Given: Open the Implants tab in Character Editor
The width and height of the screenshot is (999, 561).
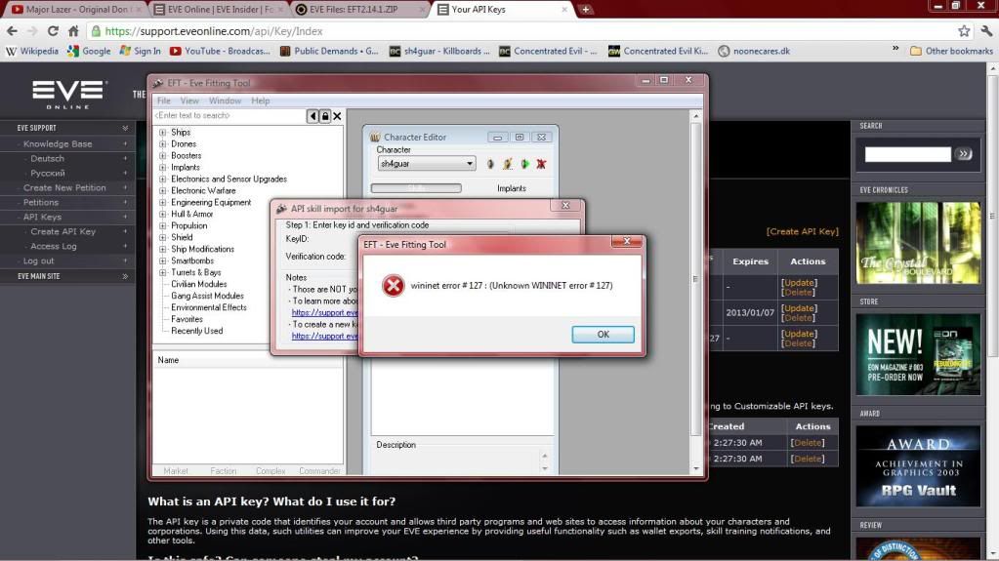Looking at the screenshot, I should coord(512,188).
